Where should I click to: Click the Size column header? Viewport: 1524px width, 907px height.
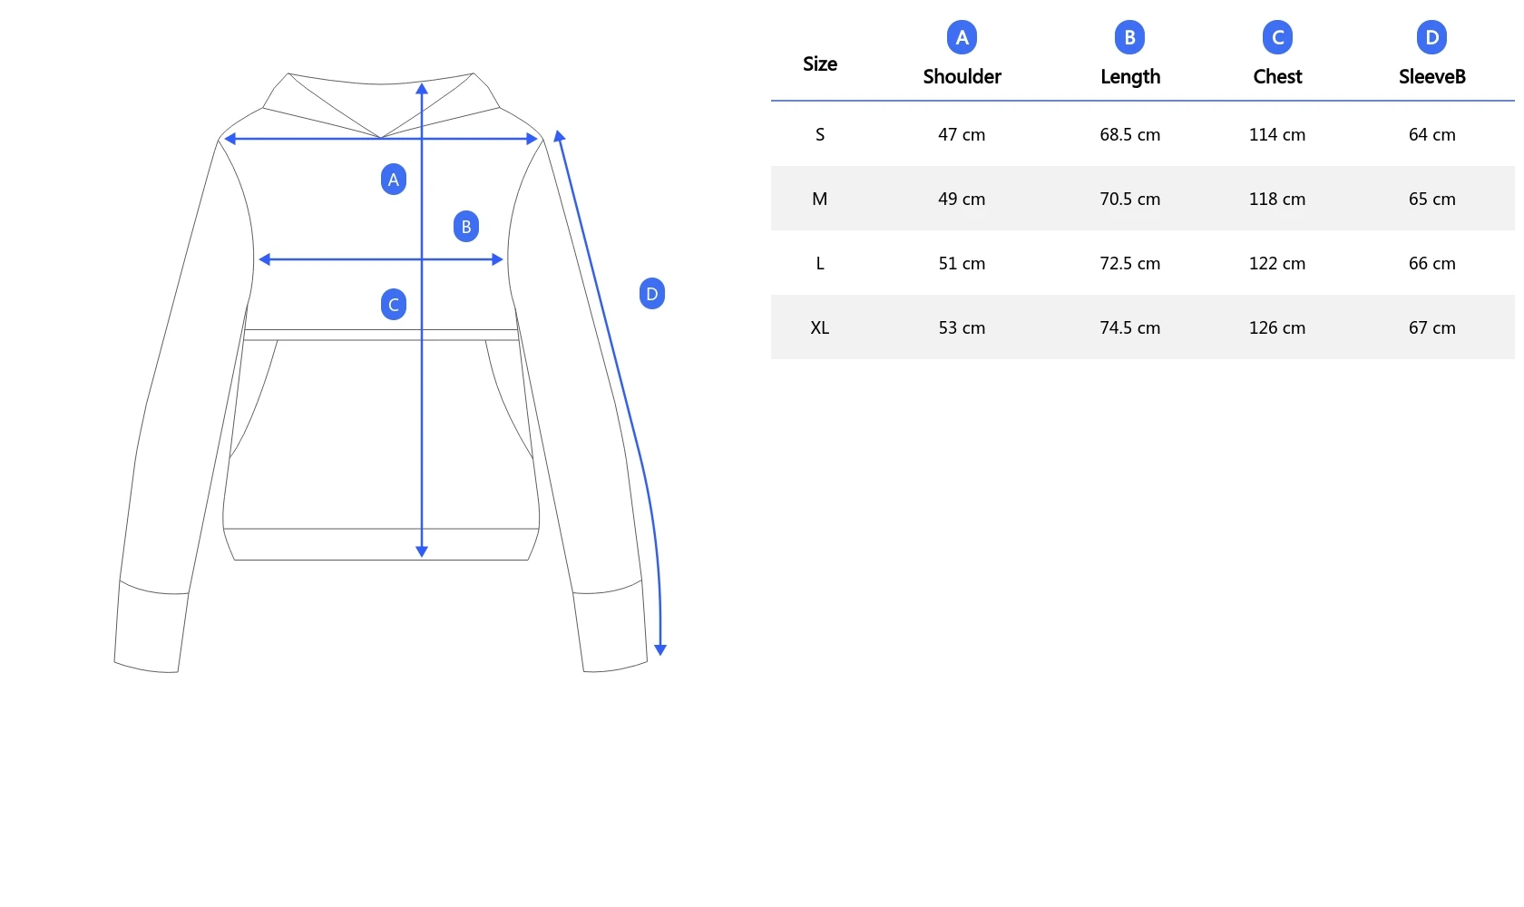pos(820,64)
